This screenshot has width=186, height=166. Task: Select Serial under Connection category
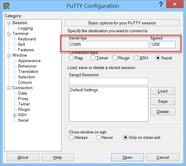pyautogui.click(x=23, y=121)
